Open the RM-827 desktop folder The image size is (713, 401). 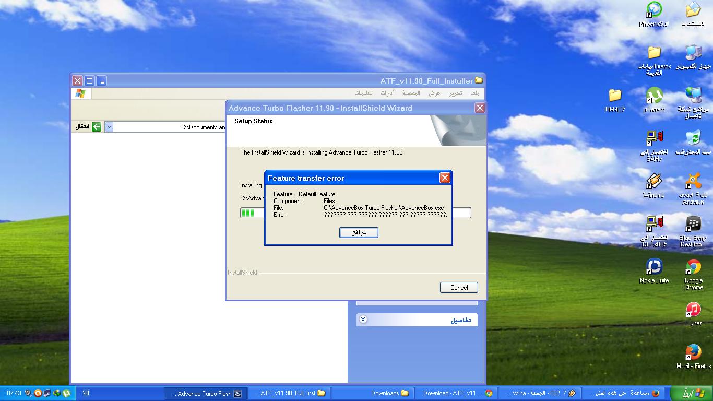coord(615,100)
